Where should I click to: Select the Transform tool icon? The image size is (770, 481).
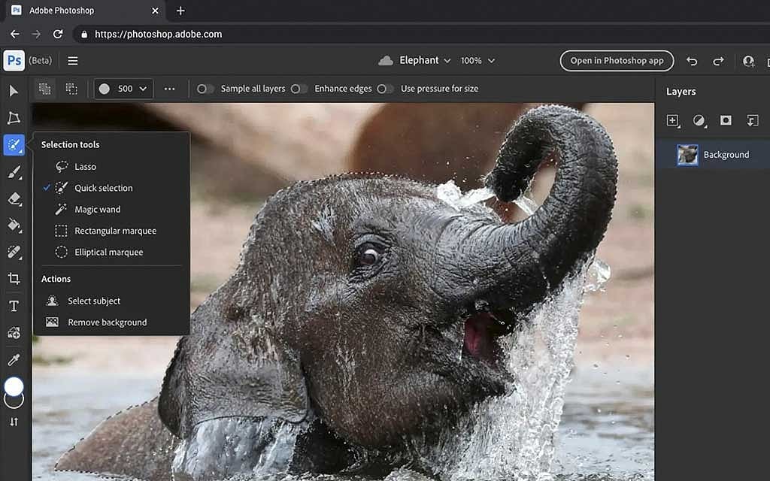click(14, 118)
